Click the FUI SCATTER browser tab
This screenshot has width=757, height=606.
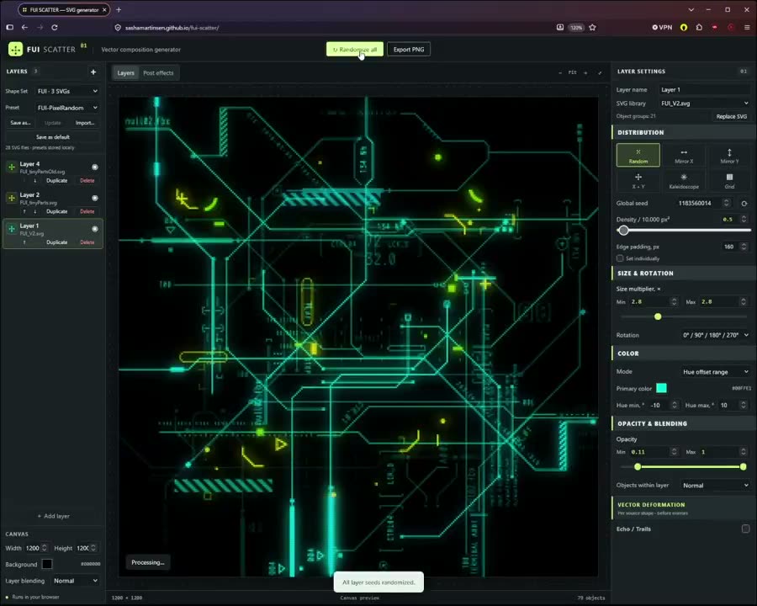(x=64, y=9)
